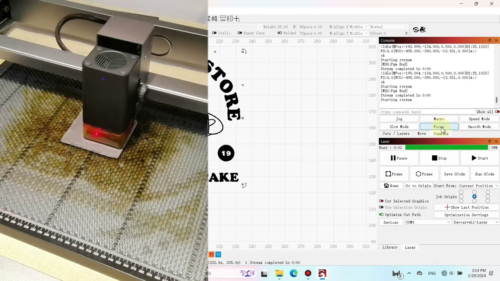Open the Normal text mode dropdown

click(389, 27)
